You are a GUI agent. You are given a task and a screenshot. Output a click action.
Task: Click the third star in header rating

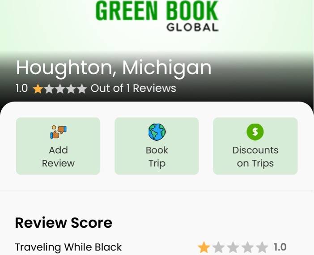(60, 89)
